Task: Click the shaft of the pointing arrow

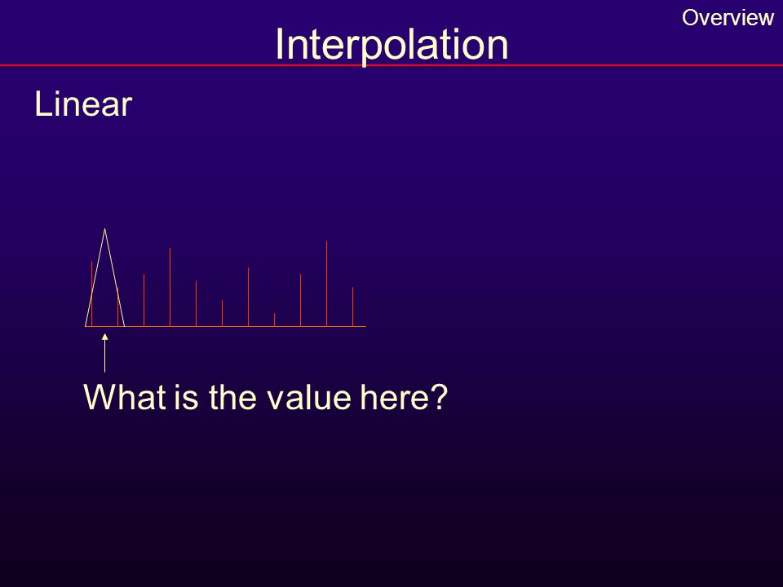Action: click(x=105, y=356)
